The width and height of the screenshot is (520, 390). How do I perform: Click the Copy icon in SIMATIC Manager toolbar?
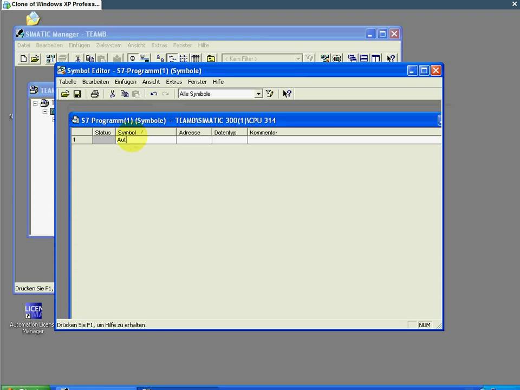pos(89,58)
